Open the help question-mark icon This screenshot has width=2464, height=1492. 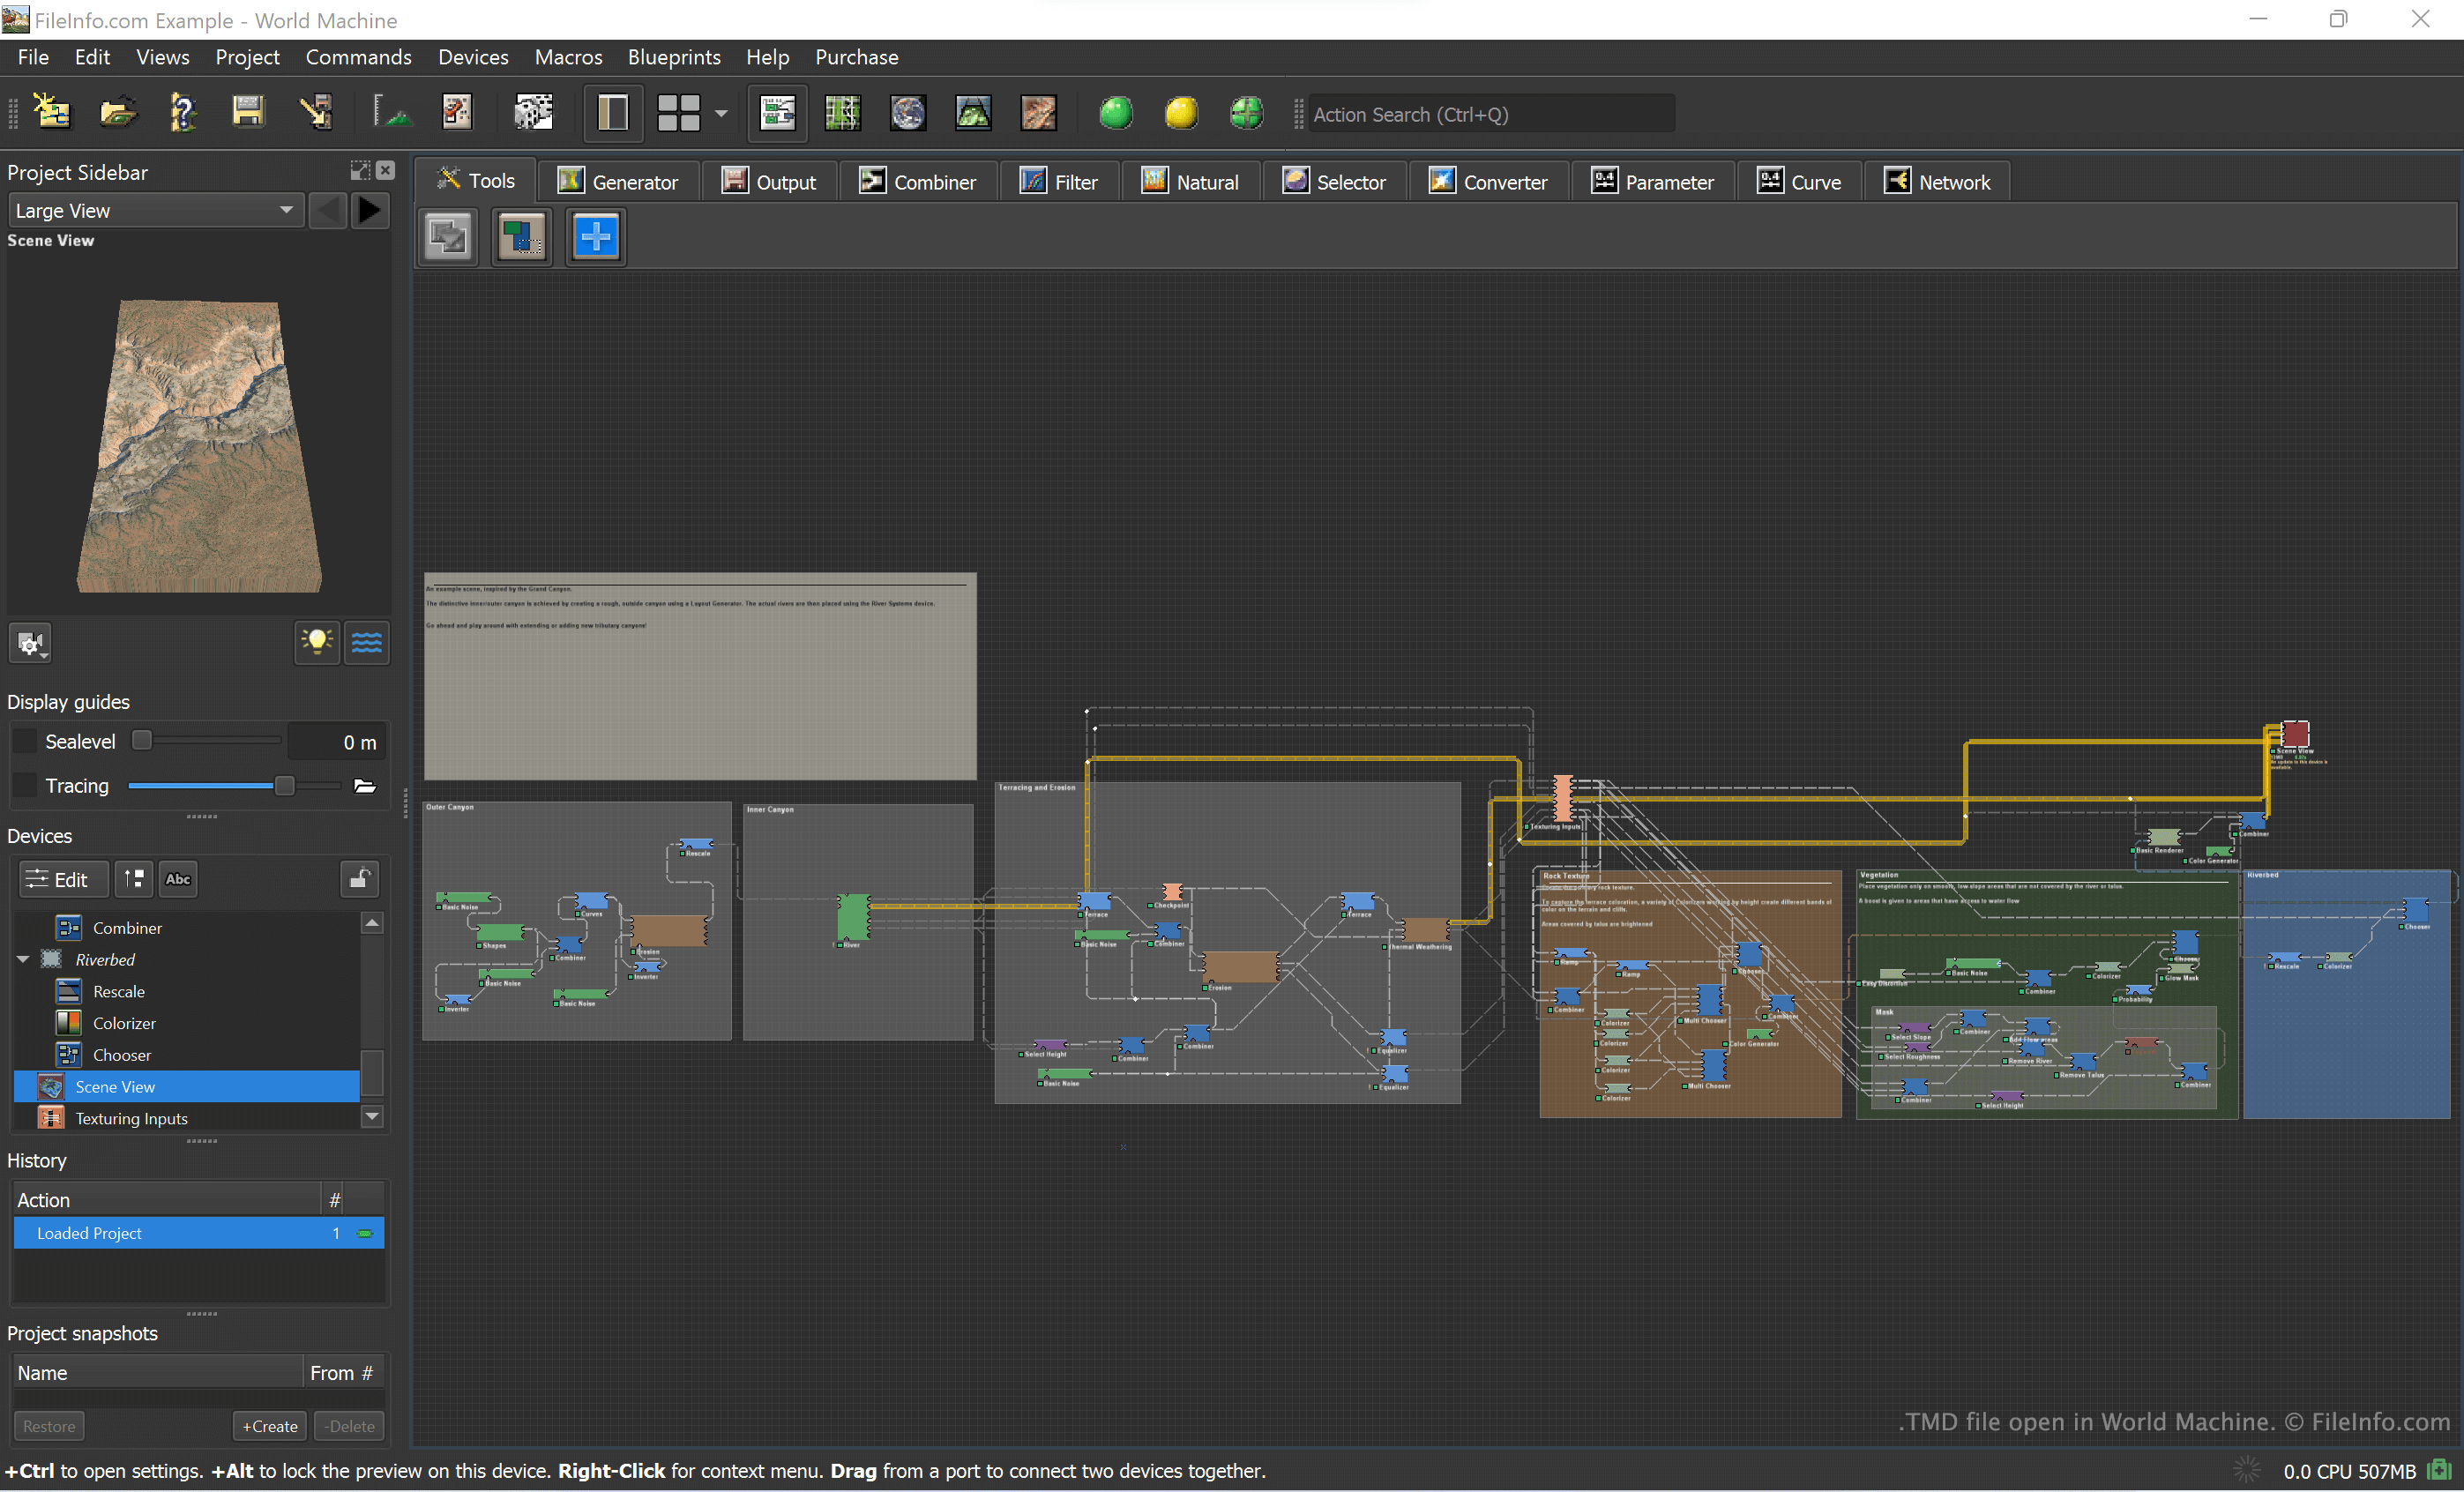click(183, 113)
